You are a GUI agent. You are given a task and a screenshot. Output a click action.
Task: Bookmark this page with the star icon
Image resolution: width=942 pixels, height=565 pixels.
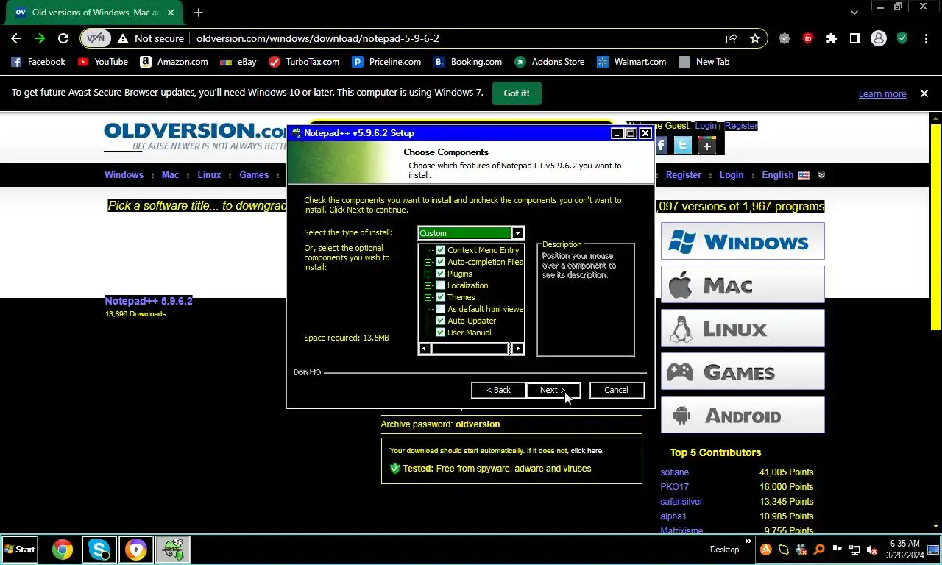[x=755, y=38]
